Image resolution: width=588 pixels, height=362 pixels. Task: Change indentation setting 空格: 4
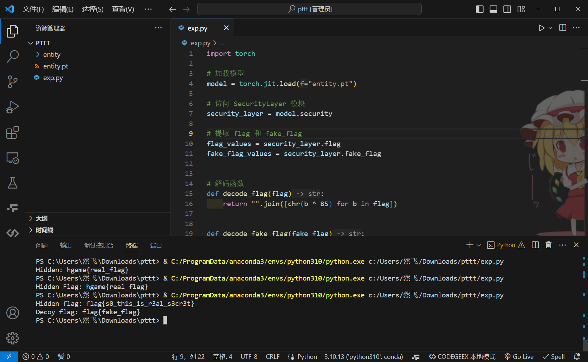tap(222, 357)
